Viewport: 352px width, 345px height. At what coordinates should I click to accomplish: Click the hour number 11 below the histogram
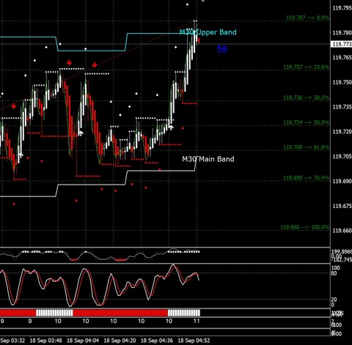(x=197, y=321)
